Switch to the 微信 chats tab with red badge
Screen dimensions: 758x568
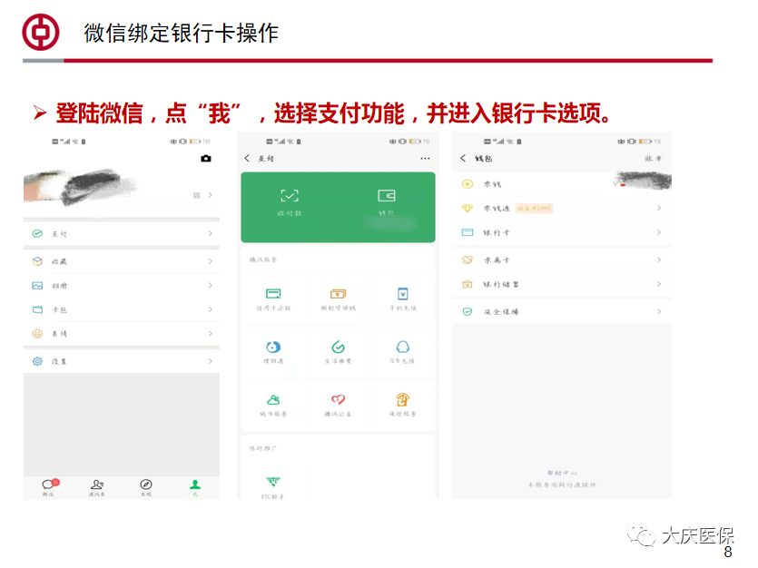pyautogui.click(x=49, y=487)
